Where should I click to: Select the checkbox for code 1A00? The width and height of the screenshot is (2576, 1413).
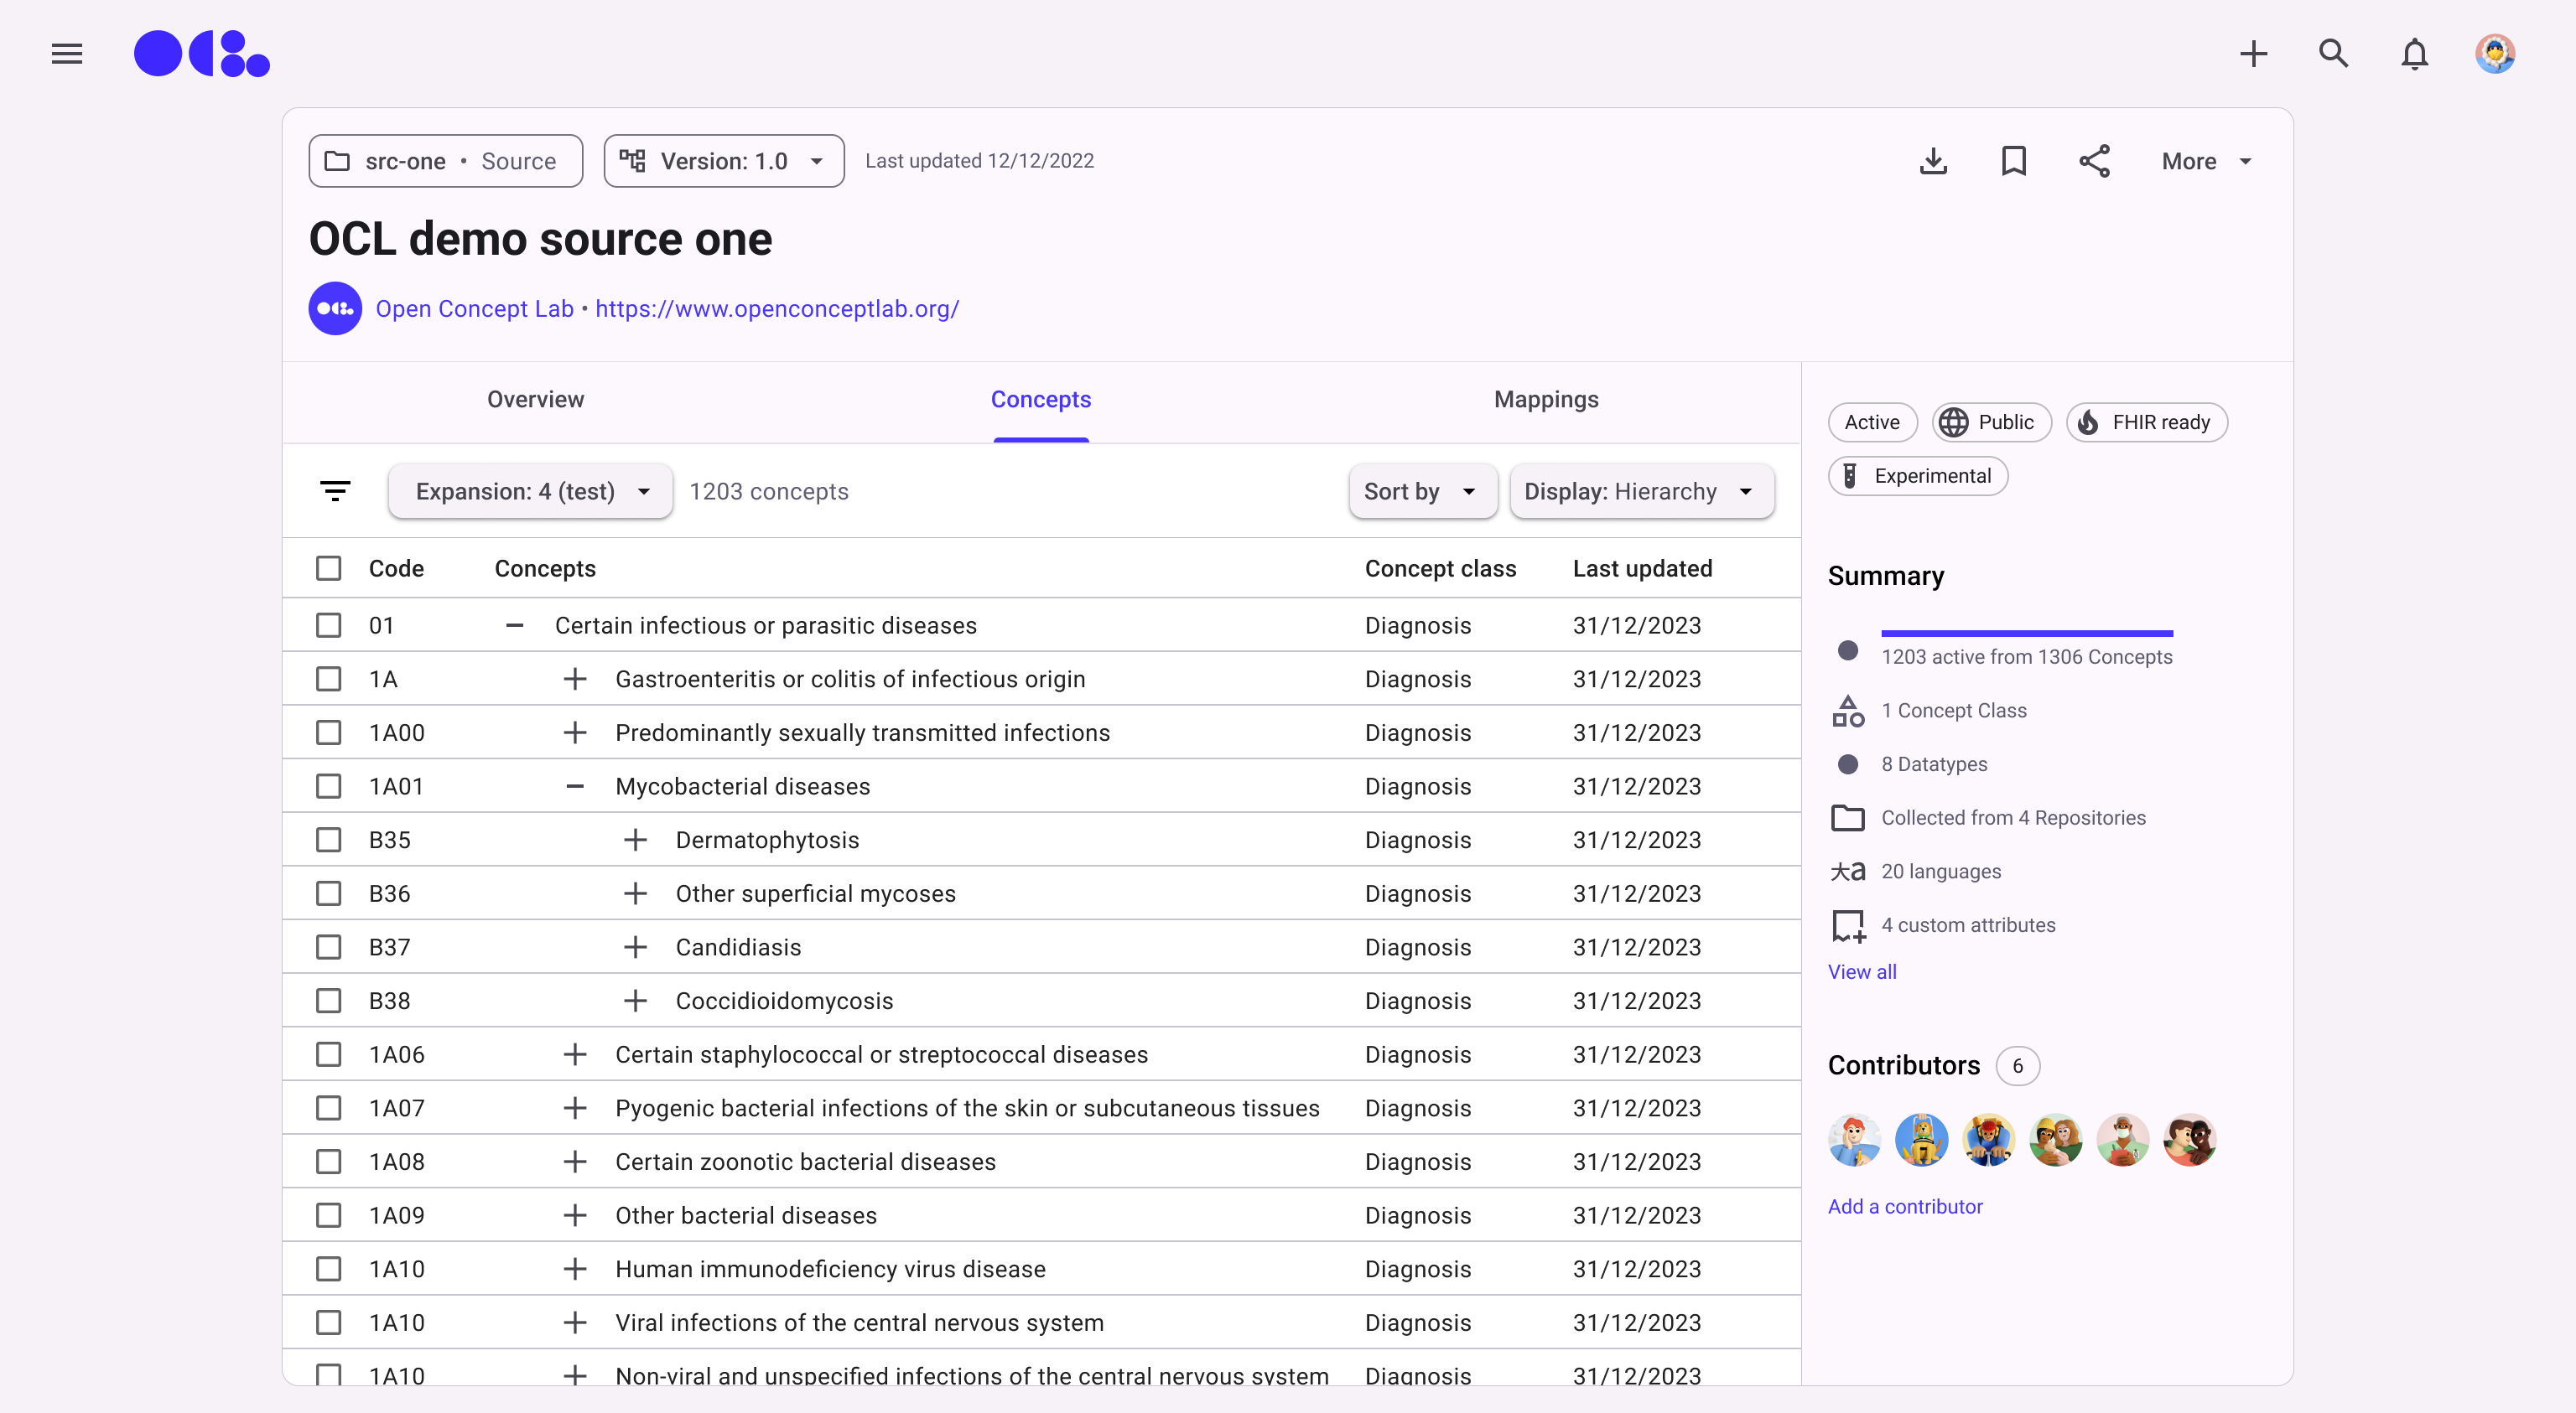coord(329,732)
